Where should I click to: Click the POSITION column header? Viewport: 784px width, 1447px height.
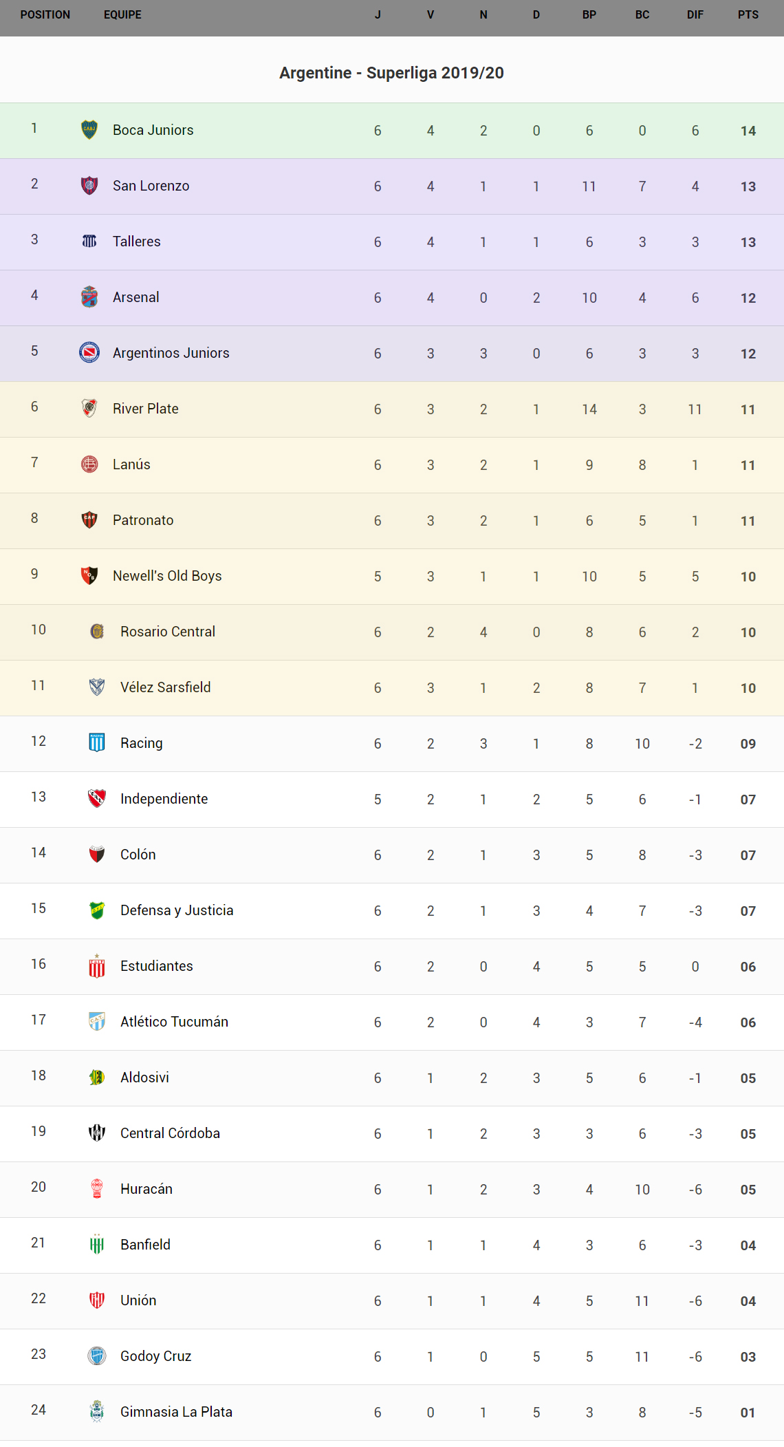pyautogui.click(x=45, y=15)
